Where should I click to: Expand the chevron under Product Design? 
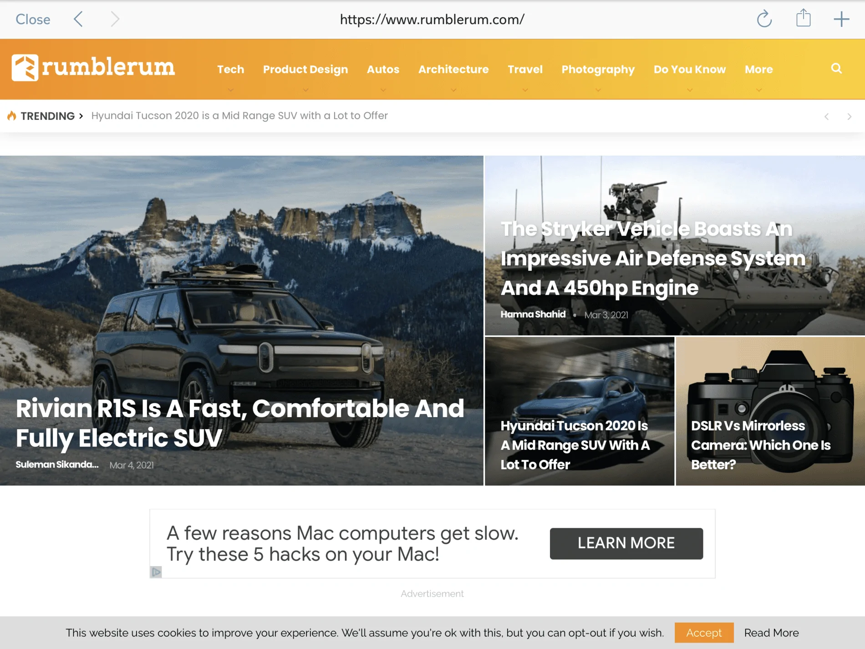(305, 90)
